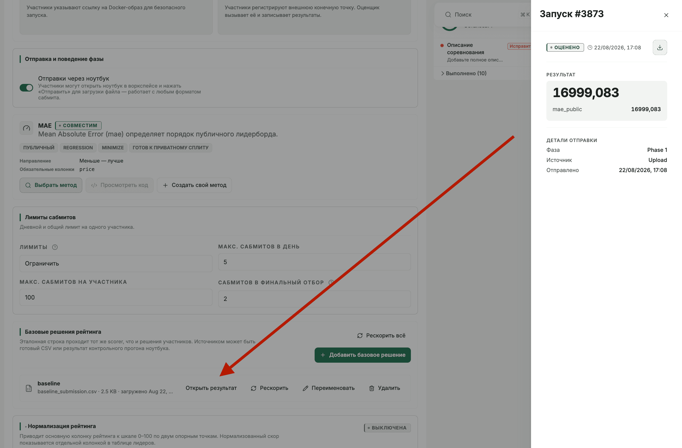Open the Лимиты help question icon
Image resolution: width=682 pixels, height=448 pixels.
tap(55, 247)
